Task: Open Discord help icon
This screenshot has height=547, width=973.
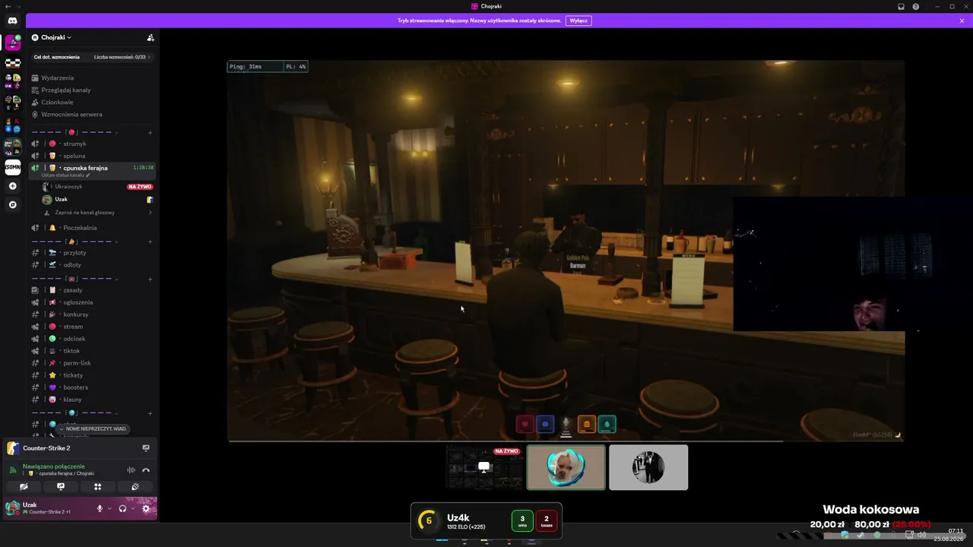Action: 916,6
